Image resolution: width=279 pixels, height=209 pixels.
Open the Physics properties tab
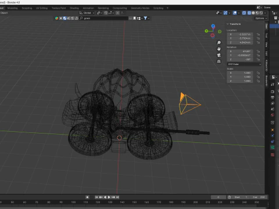point(273,135)
